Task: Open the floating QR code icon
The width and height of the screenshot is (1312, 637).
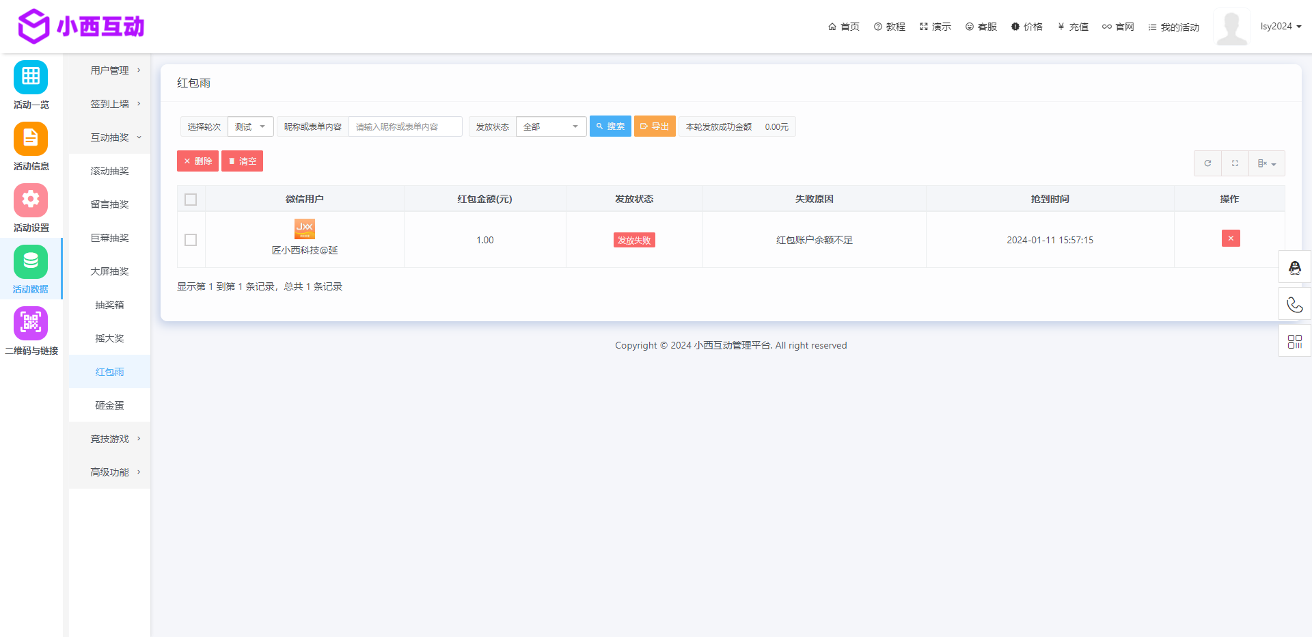Action: click(1295, 341)
